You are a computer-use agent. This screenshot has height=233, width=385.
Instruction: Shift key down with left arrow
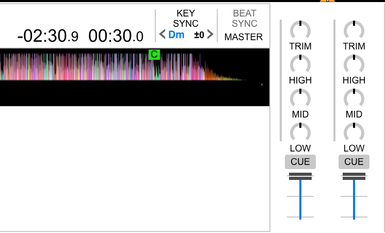(162, 35)
